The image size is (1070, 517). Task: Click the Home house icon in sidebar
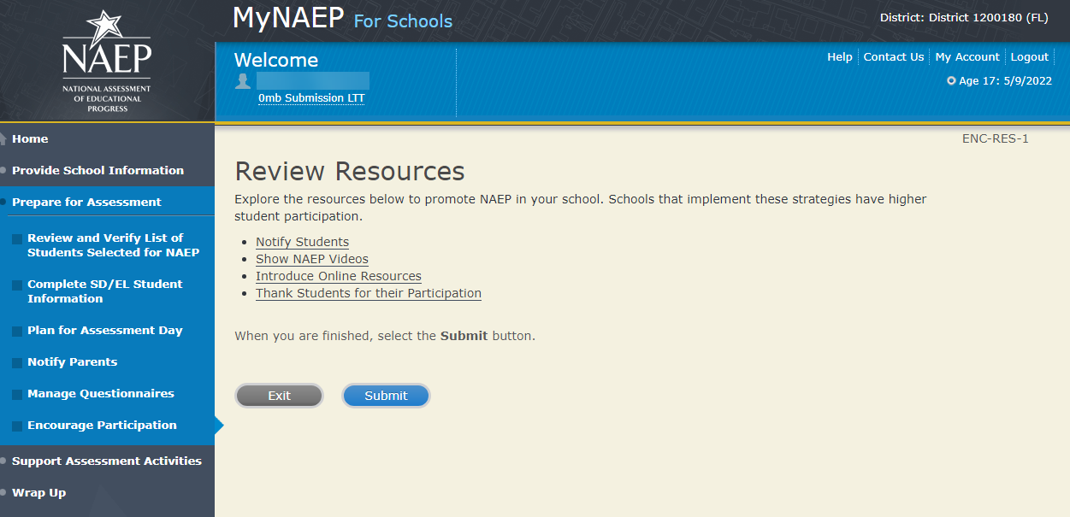[4, 139]
